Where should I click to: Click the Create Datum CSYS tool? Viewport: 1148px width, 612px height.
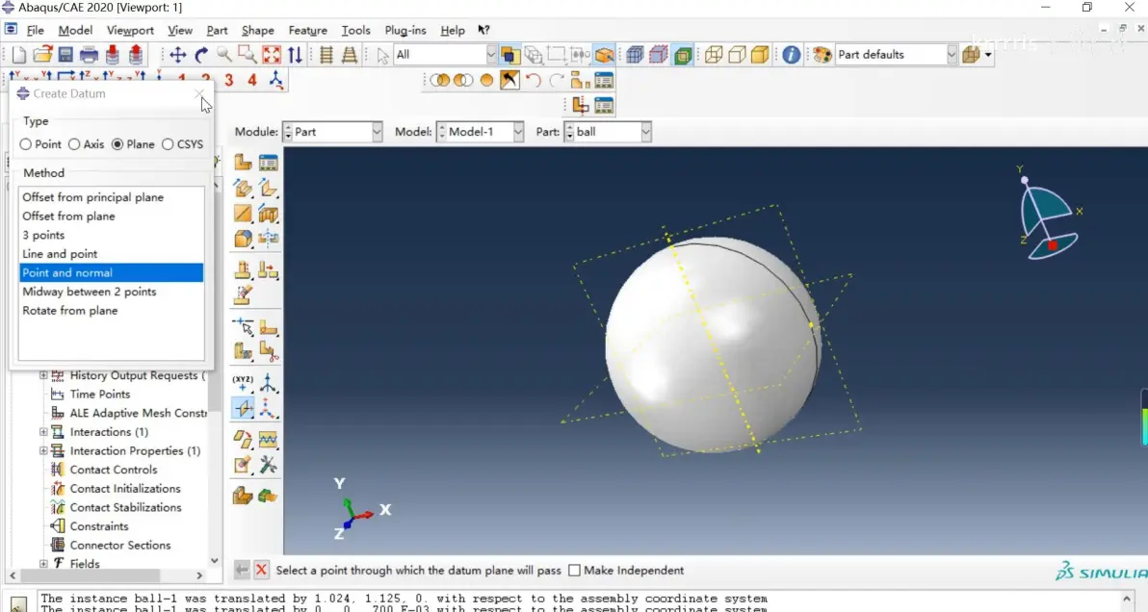pos(268,409)
